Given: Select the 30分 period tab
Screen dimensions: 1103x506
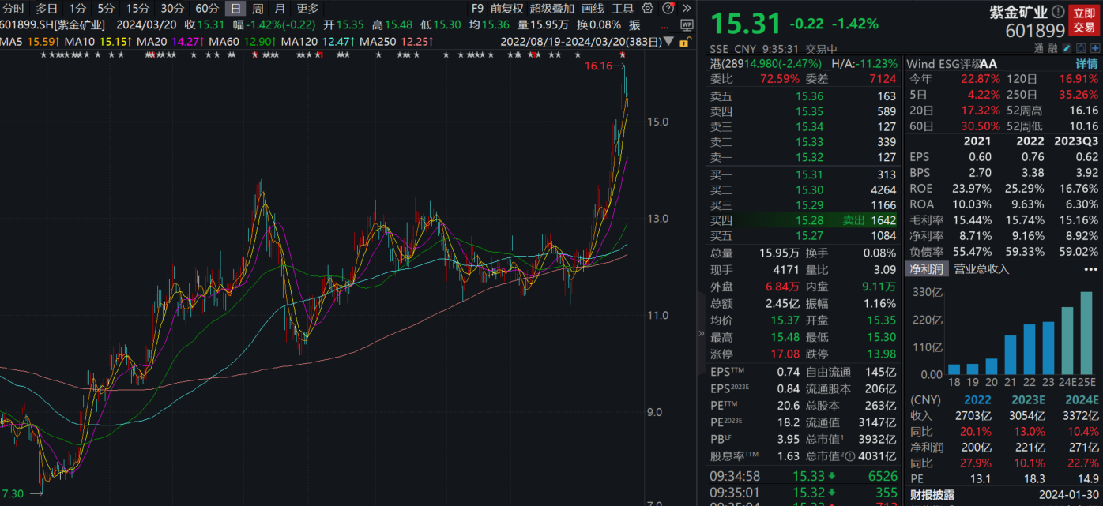Looking at the screenshot, I should click(x=172, y=9).
